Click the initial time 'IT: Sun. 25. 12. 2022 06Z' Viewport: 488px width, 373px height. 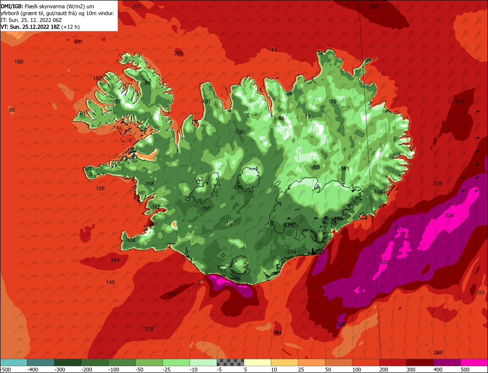pyautogui.click(x=31, y=20)
